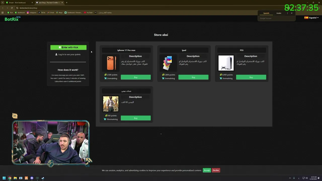Click the 3,500 points coin icon
The image size is (322, 181).
pos(105,75)
